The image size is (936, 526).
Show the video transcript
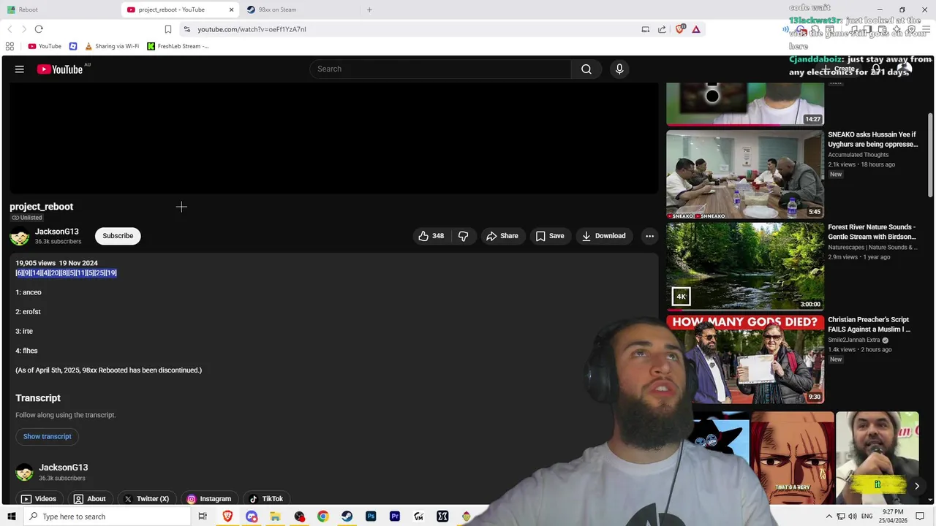(48, 436)
